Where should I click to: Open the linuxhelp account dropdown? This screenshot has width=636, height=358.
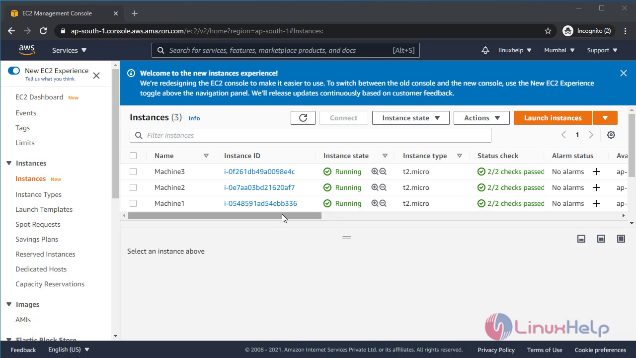pos(515,50)
